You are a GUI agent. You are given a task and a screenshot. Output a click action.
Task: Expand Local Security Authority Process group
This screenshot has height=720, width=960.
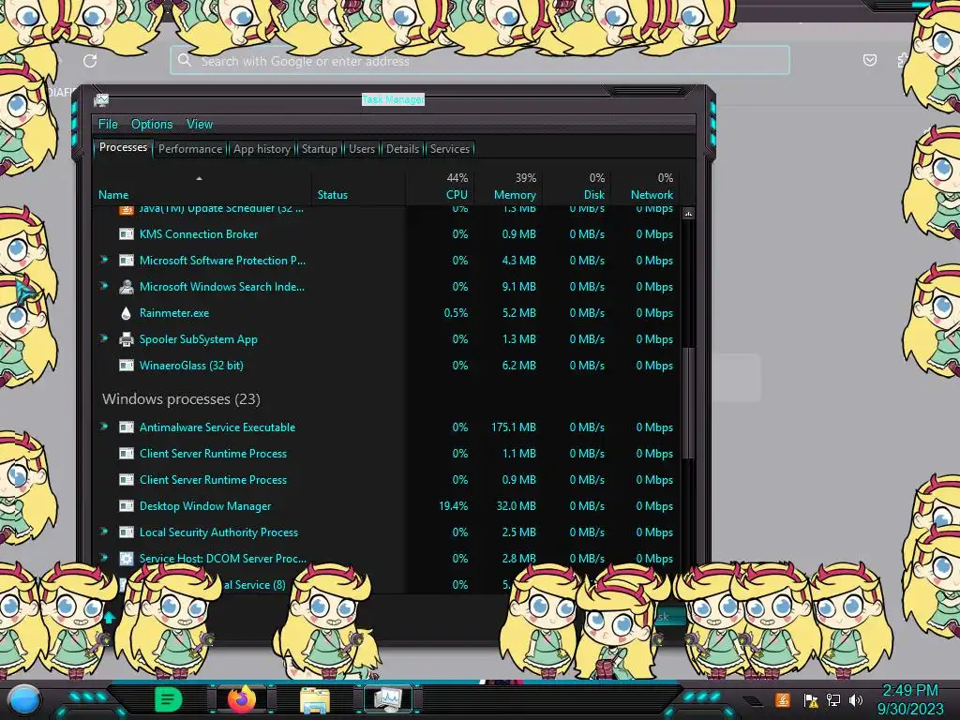104,532
